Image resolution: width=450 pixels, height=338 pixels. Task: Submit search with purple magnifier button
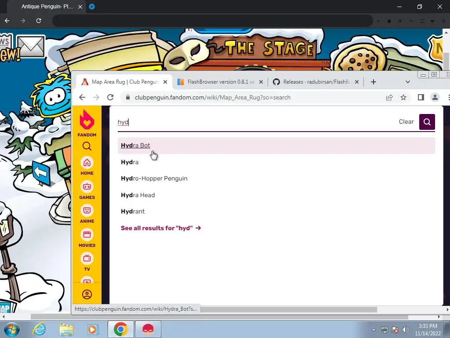click(x=427, y=122)
